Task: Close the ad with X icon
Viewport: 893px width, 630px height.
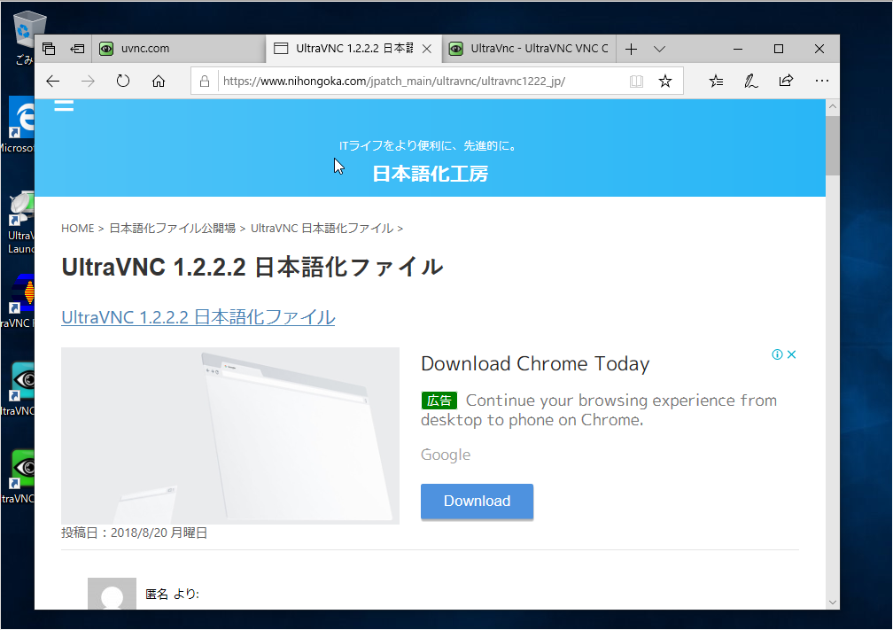Action: (x=792, y=354)
